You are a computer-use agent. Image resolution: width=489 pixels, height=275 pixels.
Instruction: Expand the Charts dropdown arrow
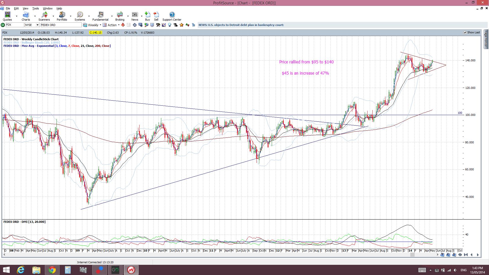(x=35, y=16)
